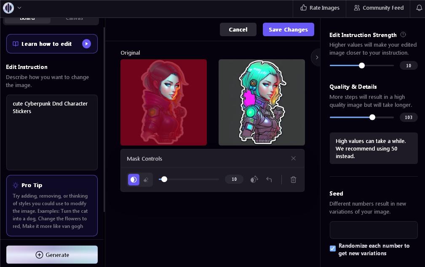
Task: Click the Quality & Details slider handle
Action: 372,117
